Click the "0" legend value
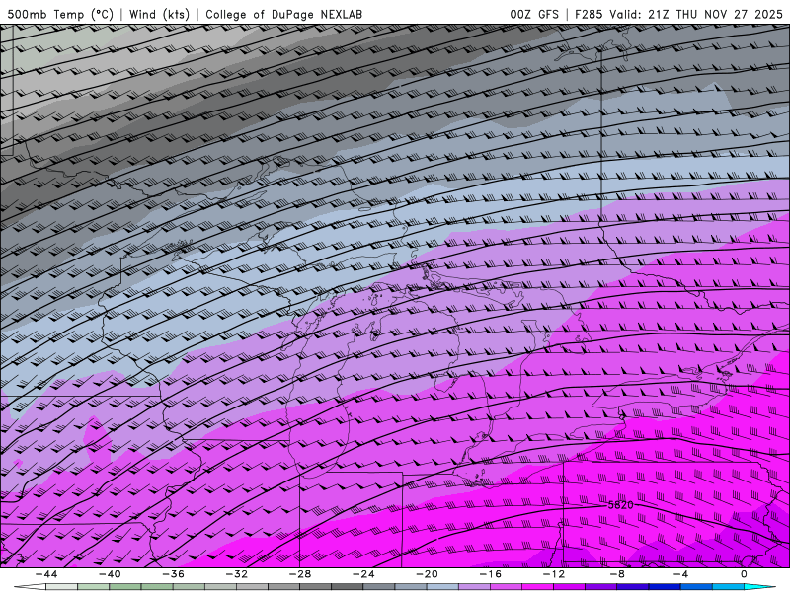790x592 pixels. click(745, 574)
